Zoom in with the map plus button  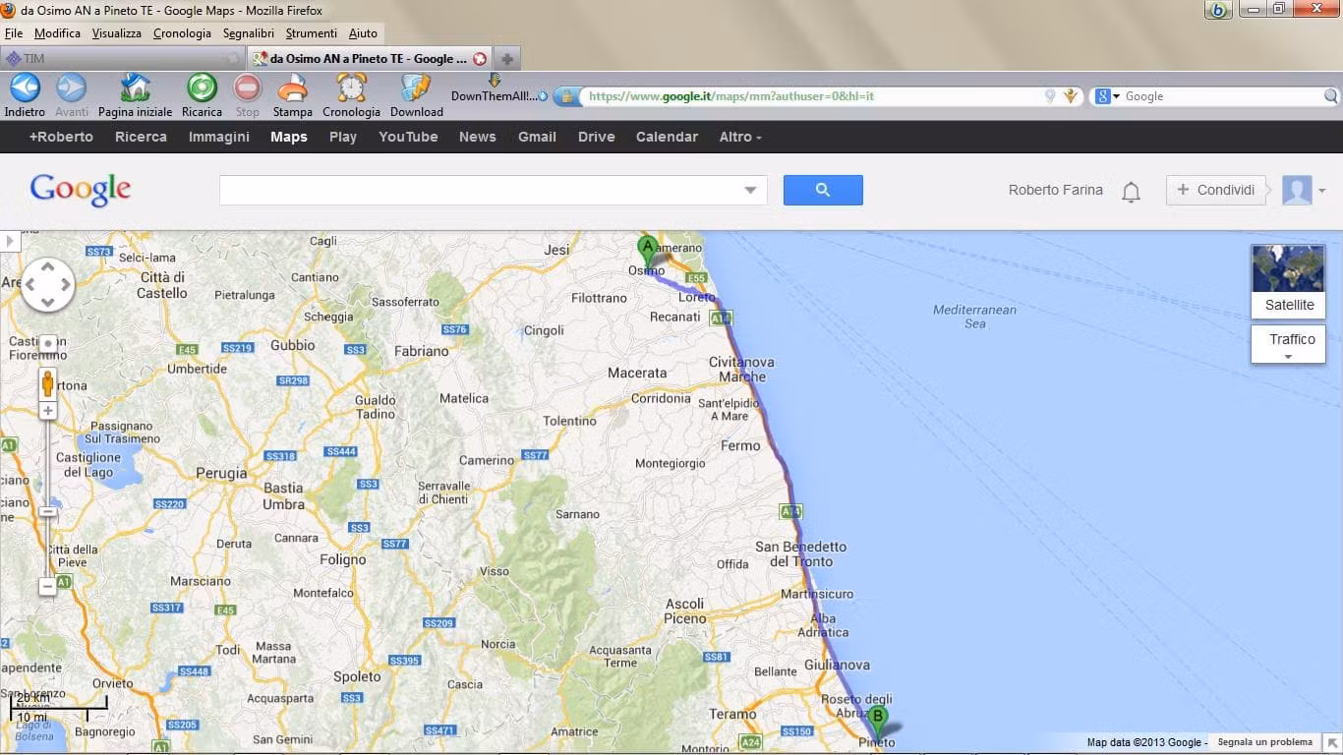coord(47,411)
